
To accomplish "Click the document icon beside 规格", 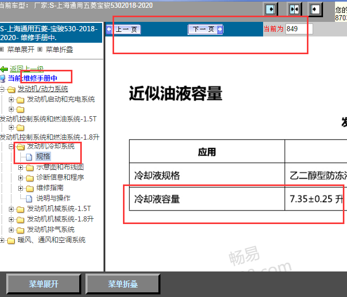I will coord(29,157).
